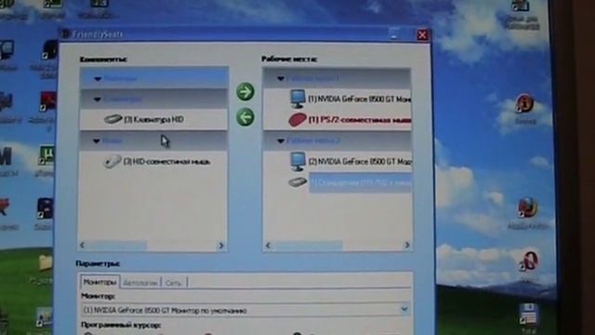Click components list scroll-left arrow

[x=83, y=246]
